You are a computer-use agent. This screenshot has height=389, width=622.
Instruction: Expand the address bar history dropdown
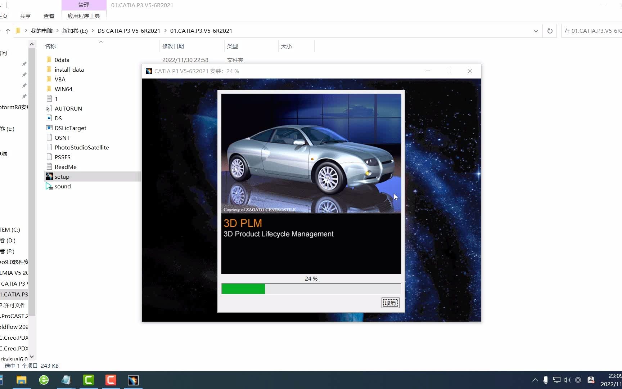(x=536, y=31)
